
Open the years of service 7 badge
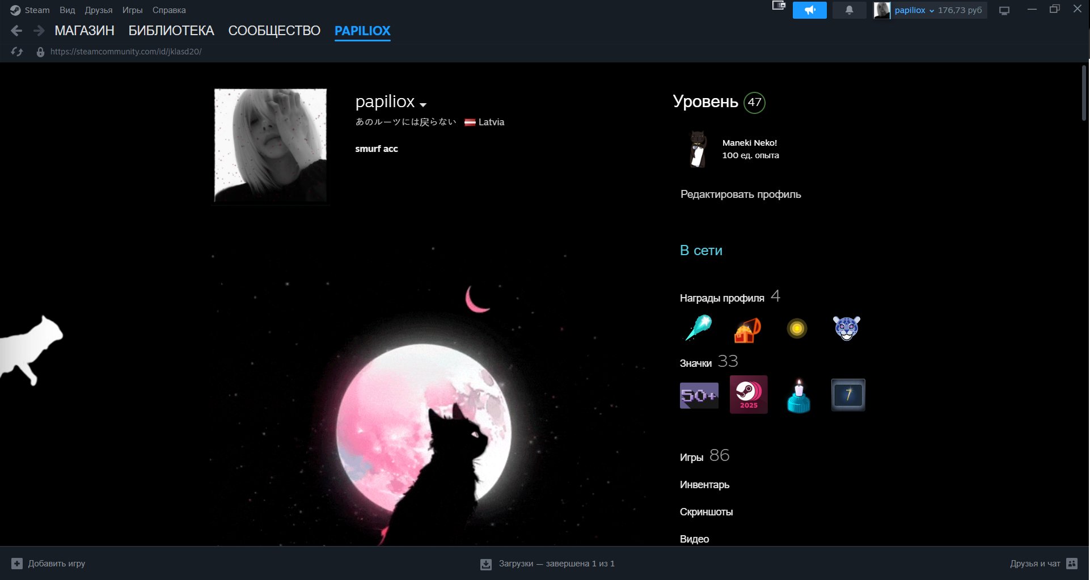pos(848,395)
